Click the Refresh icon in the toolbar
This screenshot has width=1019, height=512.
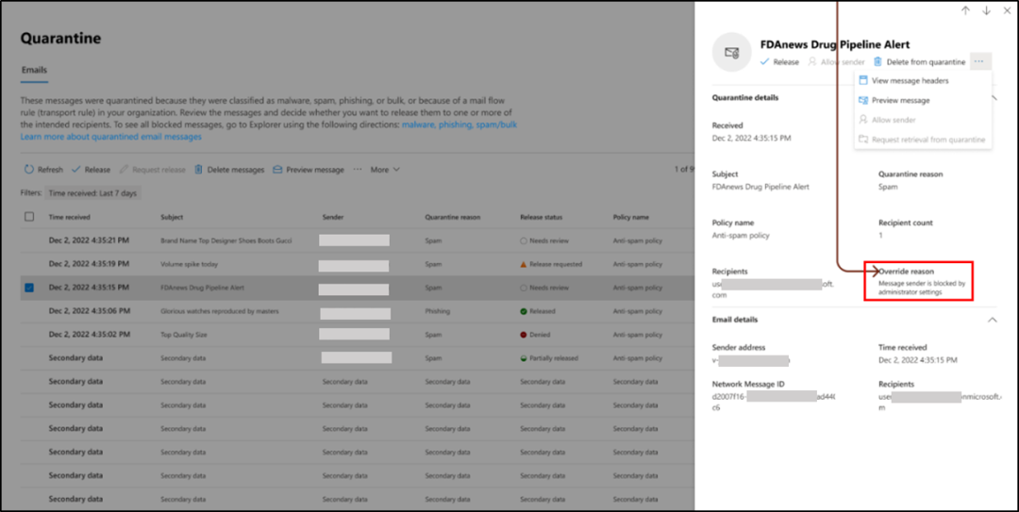[x=28, y=170]
